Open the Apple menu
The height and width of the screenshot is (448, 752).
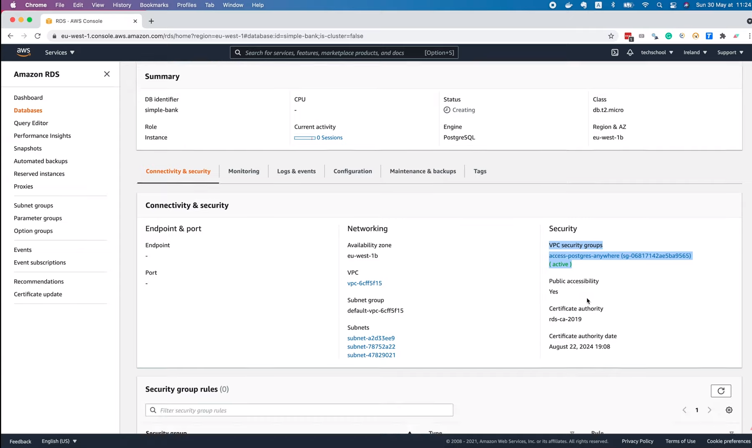pyautogui.click(x=13, y=5)
